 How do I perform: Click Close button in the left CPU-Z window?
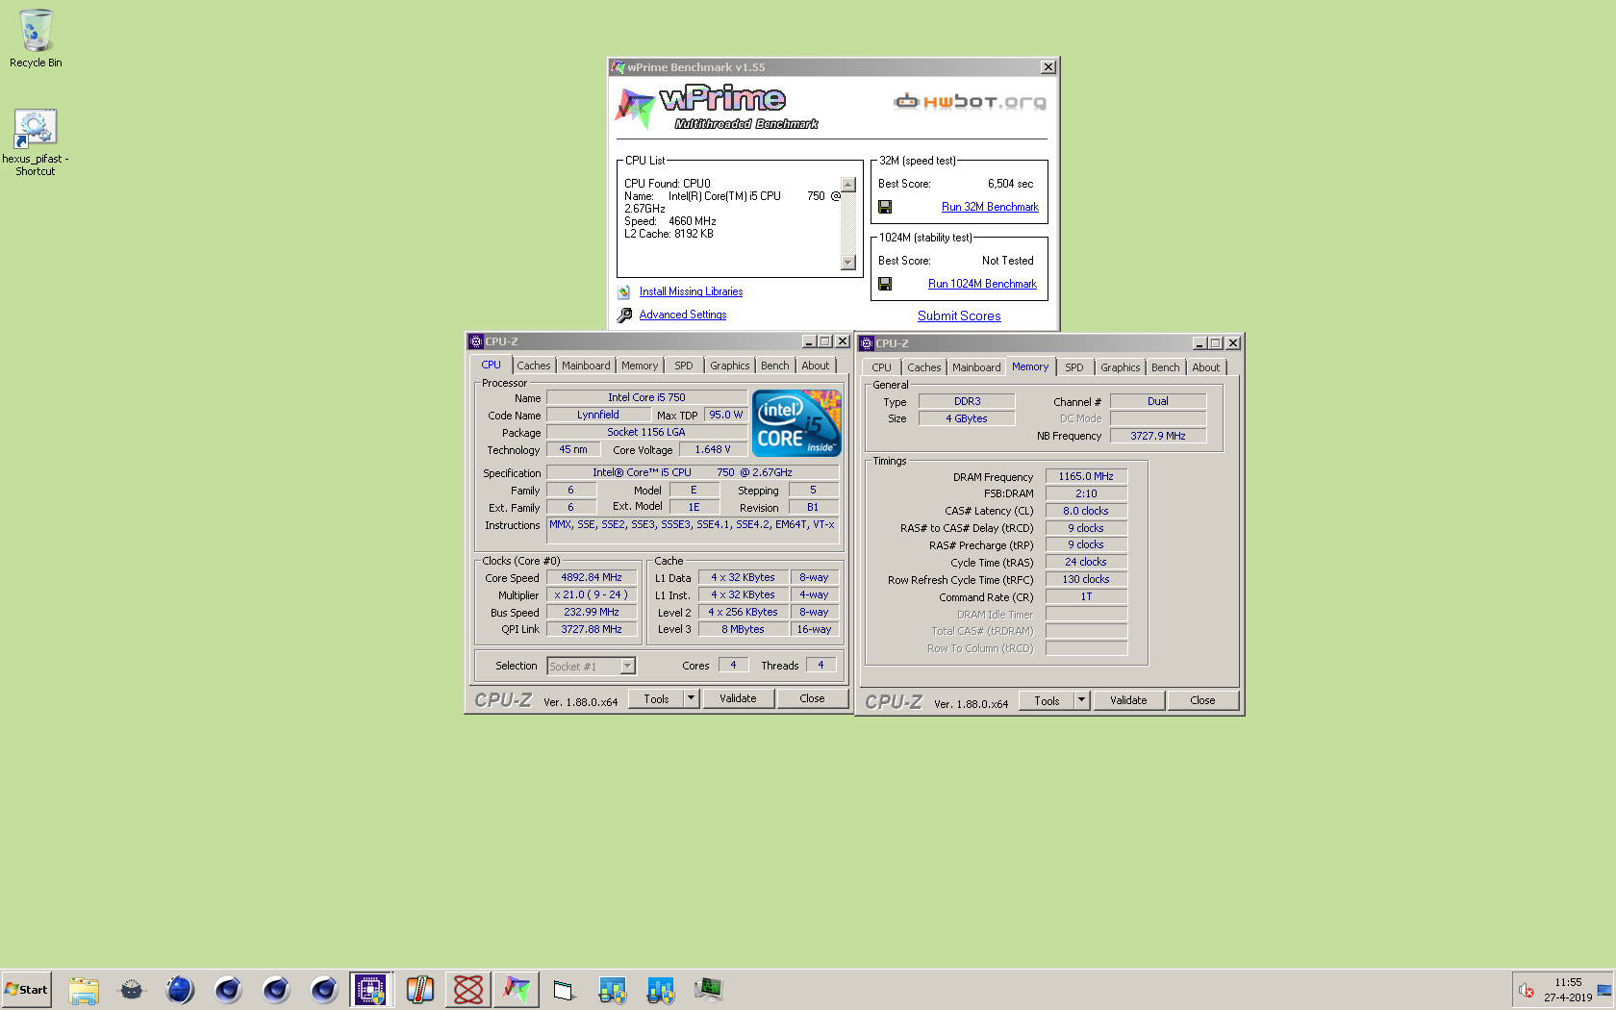pos(812,698)
